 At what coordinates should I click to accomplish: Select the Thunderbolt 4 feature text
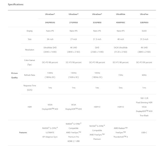click(121, 137)
